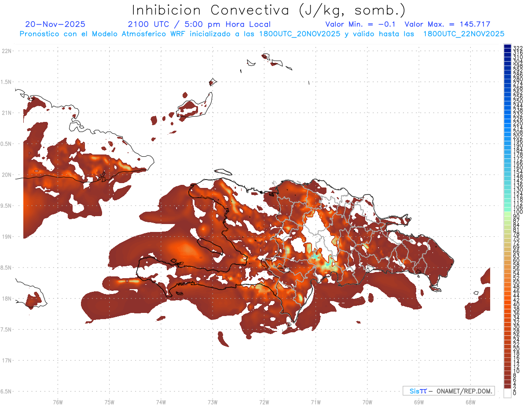Viewport: 528px width, 408px height.
Task: Click the "100" value on the color scale
Action: pos(517,212)
